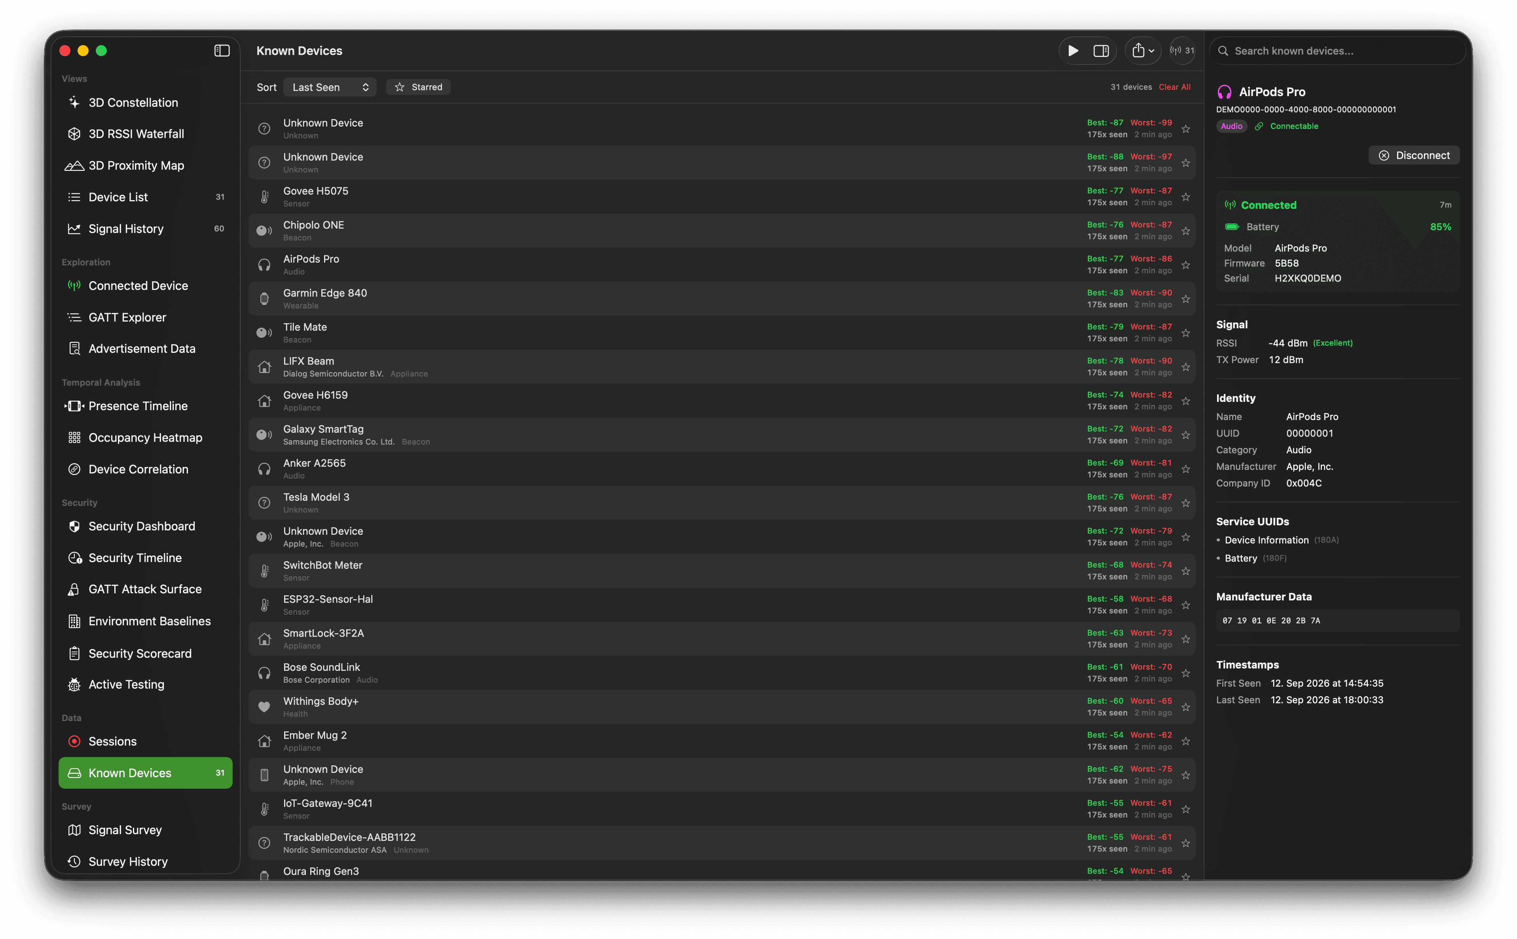This screenshot has width=1517, height=939.
Task: Click the Connectable link label
Action: pos(1294,127)
